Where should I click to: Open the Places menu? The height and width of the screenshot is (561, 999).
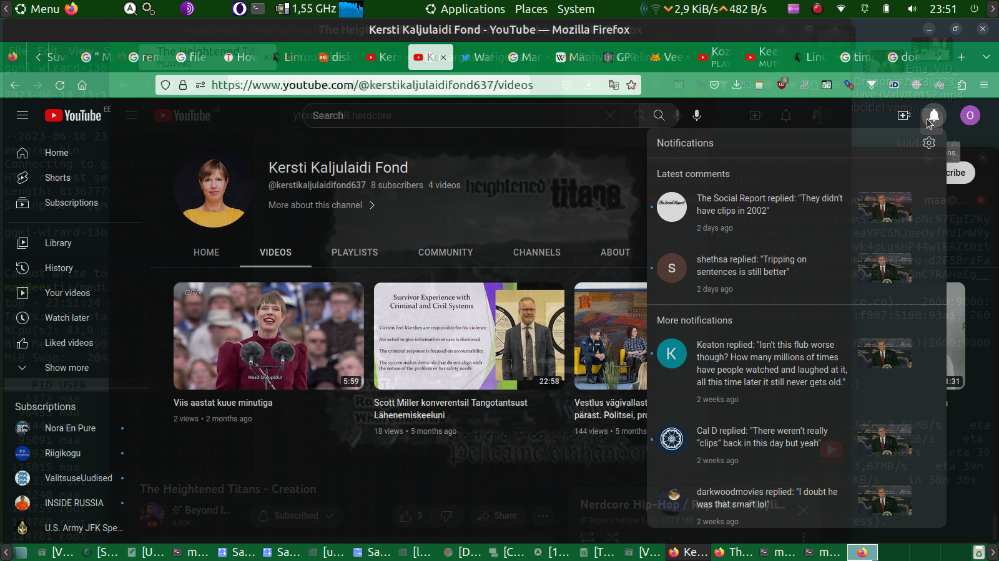click(x=531, y=9)
